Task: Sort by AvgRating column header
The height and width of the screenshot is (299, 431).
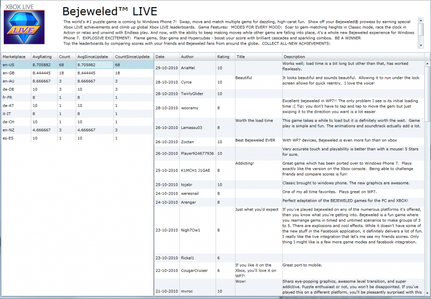Action: tap(44, 57)
